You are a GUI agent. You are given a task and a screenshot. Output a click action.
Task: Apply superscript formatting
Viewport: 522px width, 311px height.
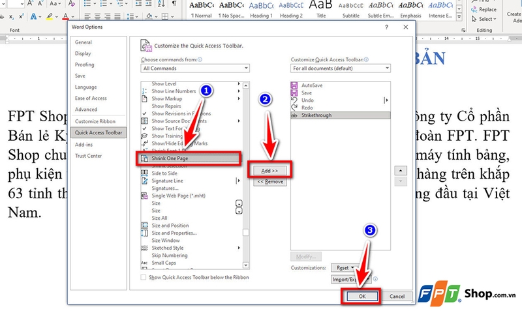[21, 16]
